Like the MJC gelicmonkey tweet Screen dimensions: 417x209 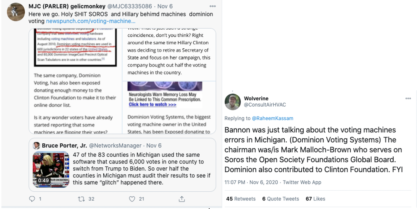[132, 199]
